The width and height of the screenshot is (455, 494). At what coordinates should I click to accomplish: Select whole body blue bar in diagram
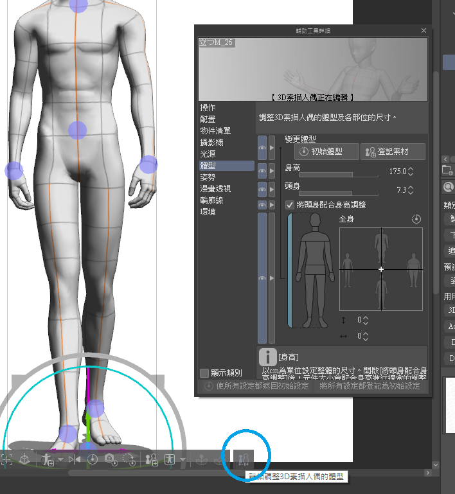(x=290, y=270)
